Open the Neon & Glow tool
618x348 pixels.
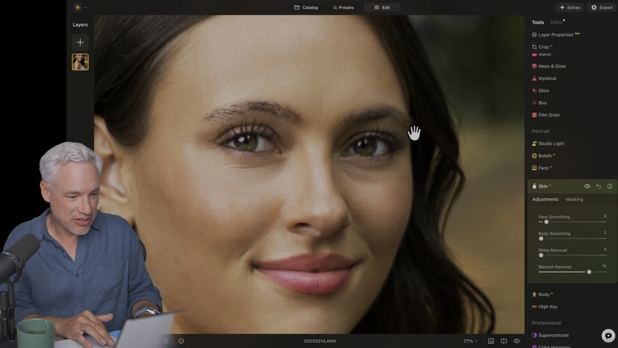[x=548, y=66]
